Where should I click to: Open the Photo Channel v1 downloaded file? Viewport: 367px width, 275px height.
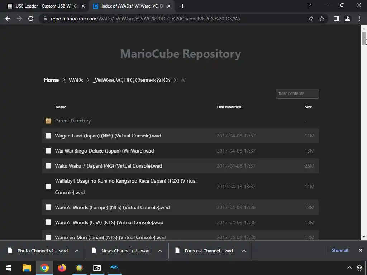pos(43,251)
